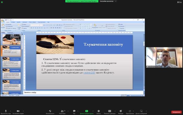The width and height of the screenshot is (183, 115).
Task: Open the Apps icon
Action: coord(130,111)
